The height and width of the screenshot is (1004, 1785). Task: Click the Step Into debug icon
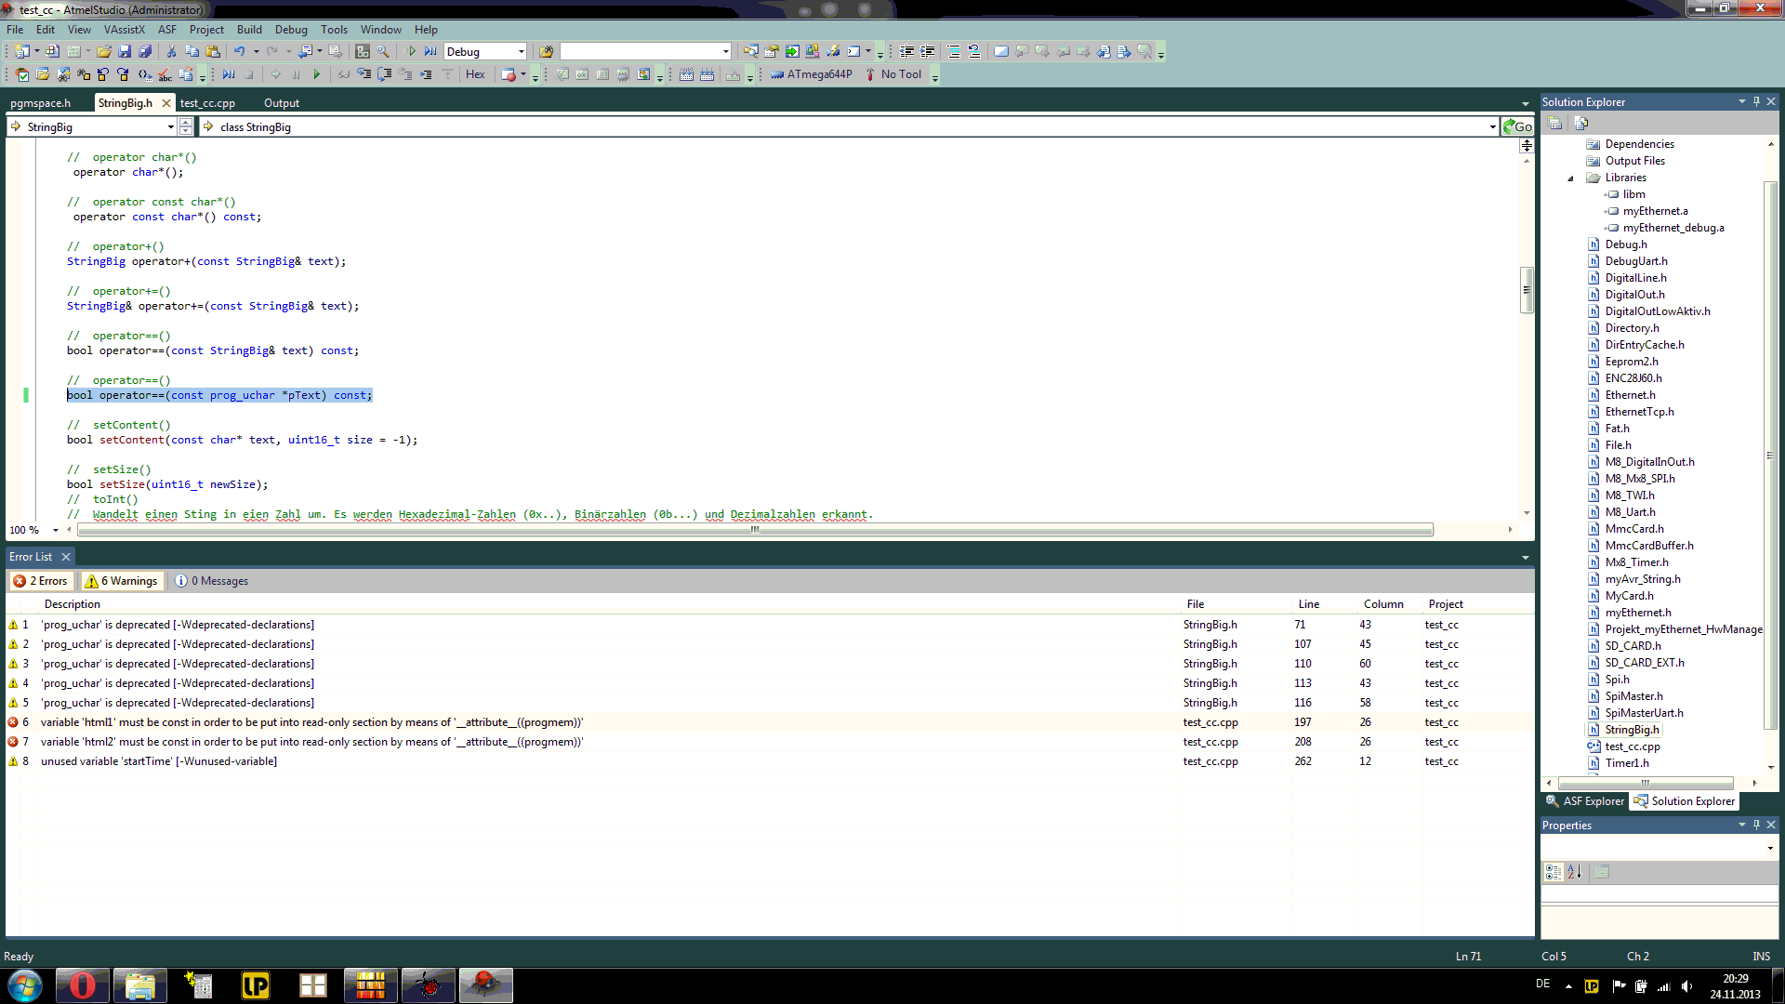(x=364, y=74)
